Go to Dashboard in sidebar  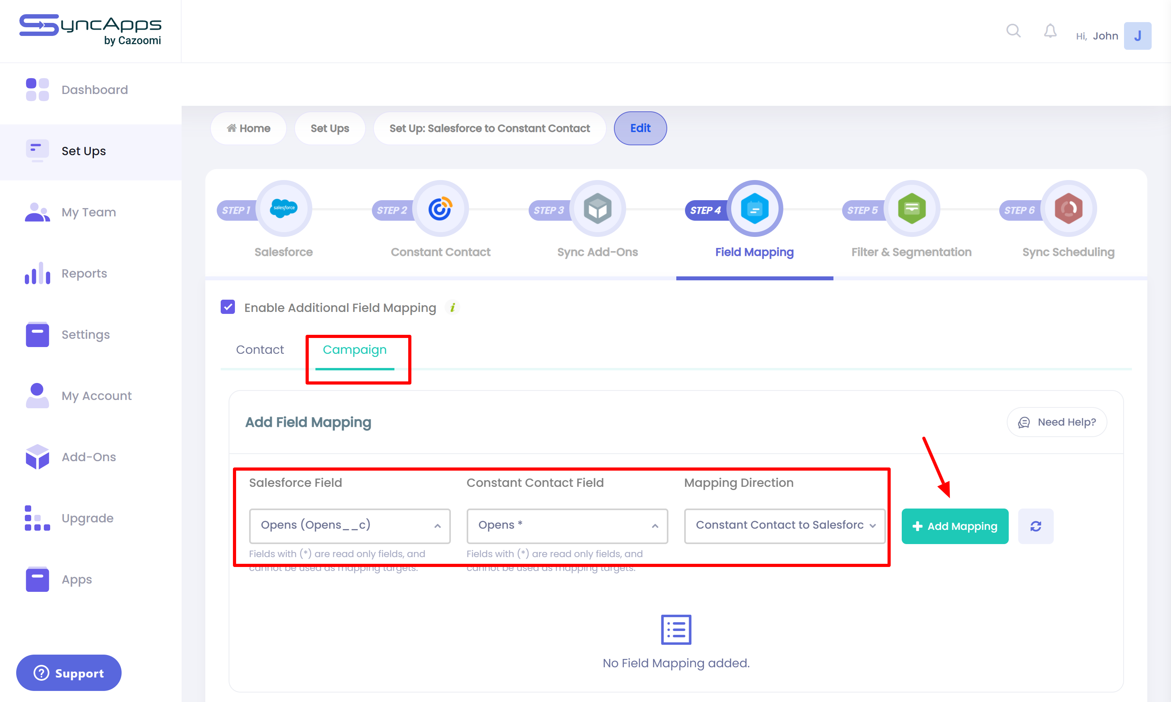pos(95,90)
